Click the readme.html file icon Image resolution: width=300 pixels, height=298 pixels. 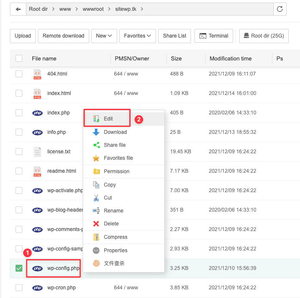[x=37, y=171]
